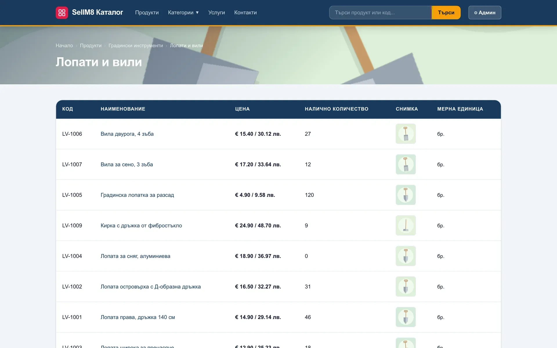The image size is (557, 348).
Task: Click the Лопати и вили breadcrumb
Action: coord(187,46)
